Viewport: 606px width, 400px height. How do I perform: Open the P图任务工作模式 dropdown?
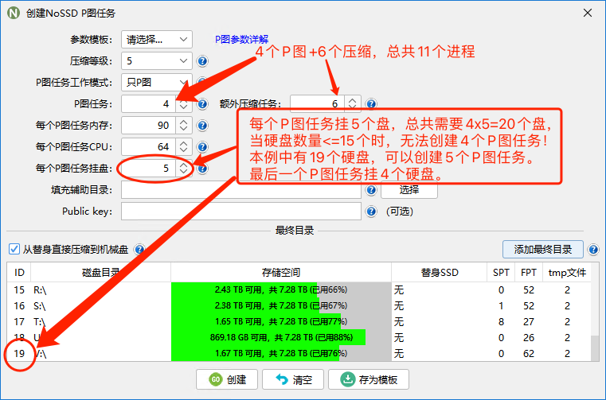(x=157, y=82)
